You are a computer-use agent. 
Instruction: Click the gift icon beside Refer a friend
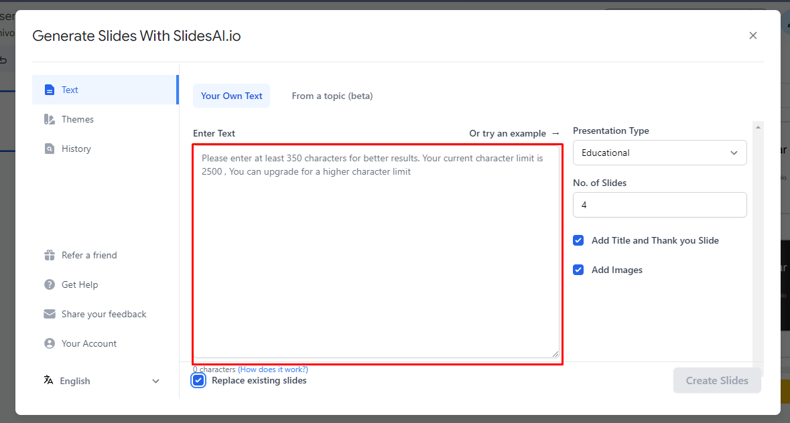pos(50,255)
